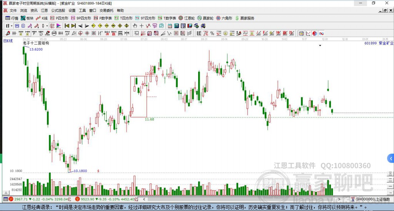Image resolution: width=394 pixels, height=211 pixels.
Task: Open 赢家服务 service button
Action: tap(245, 18)
